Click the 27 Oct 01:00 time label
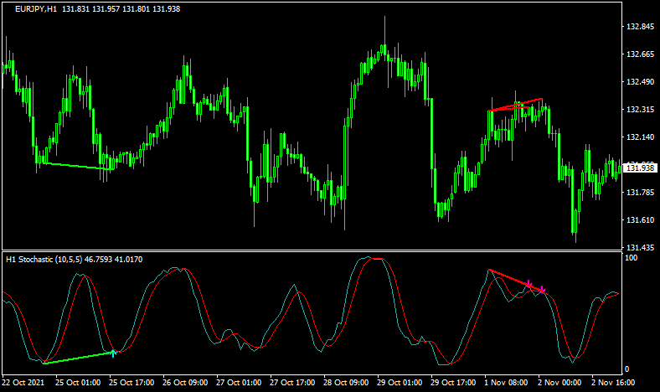 tap(240, 382)
